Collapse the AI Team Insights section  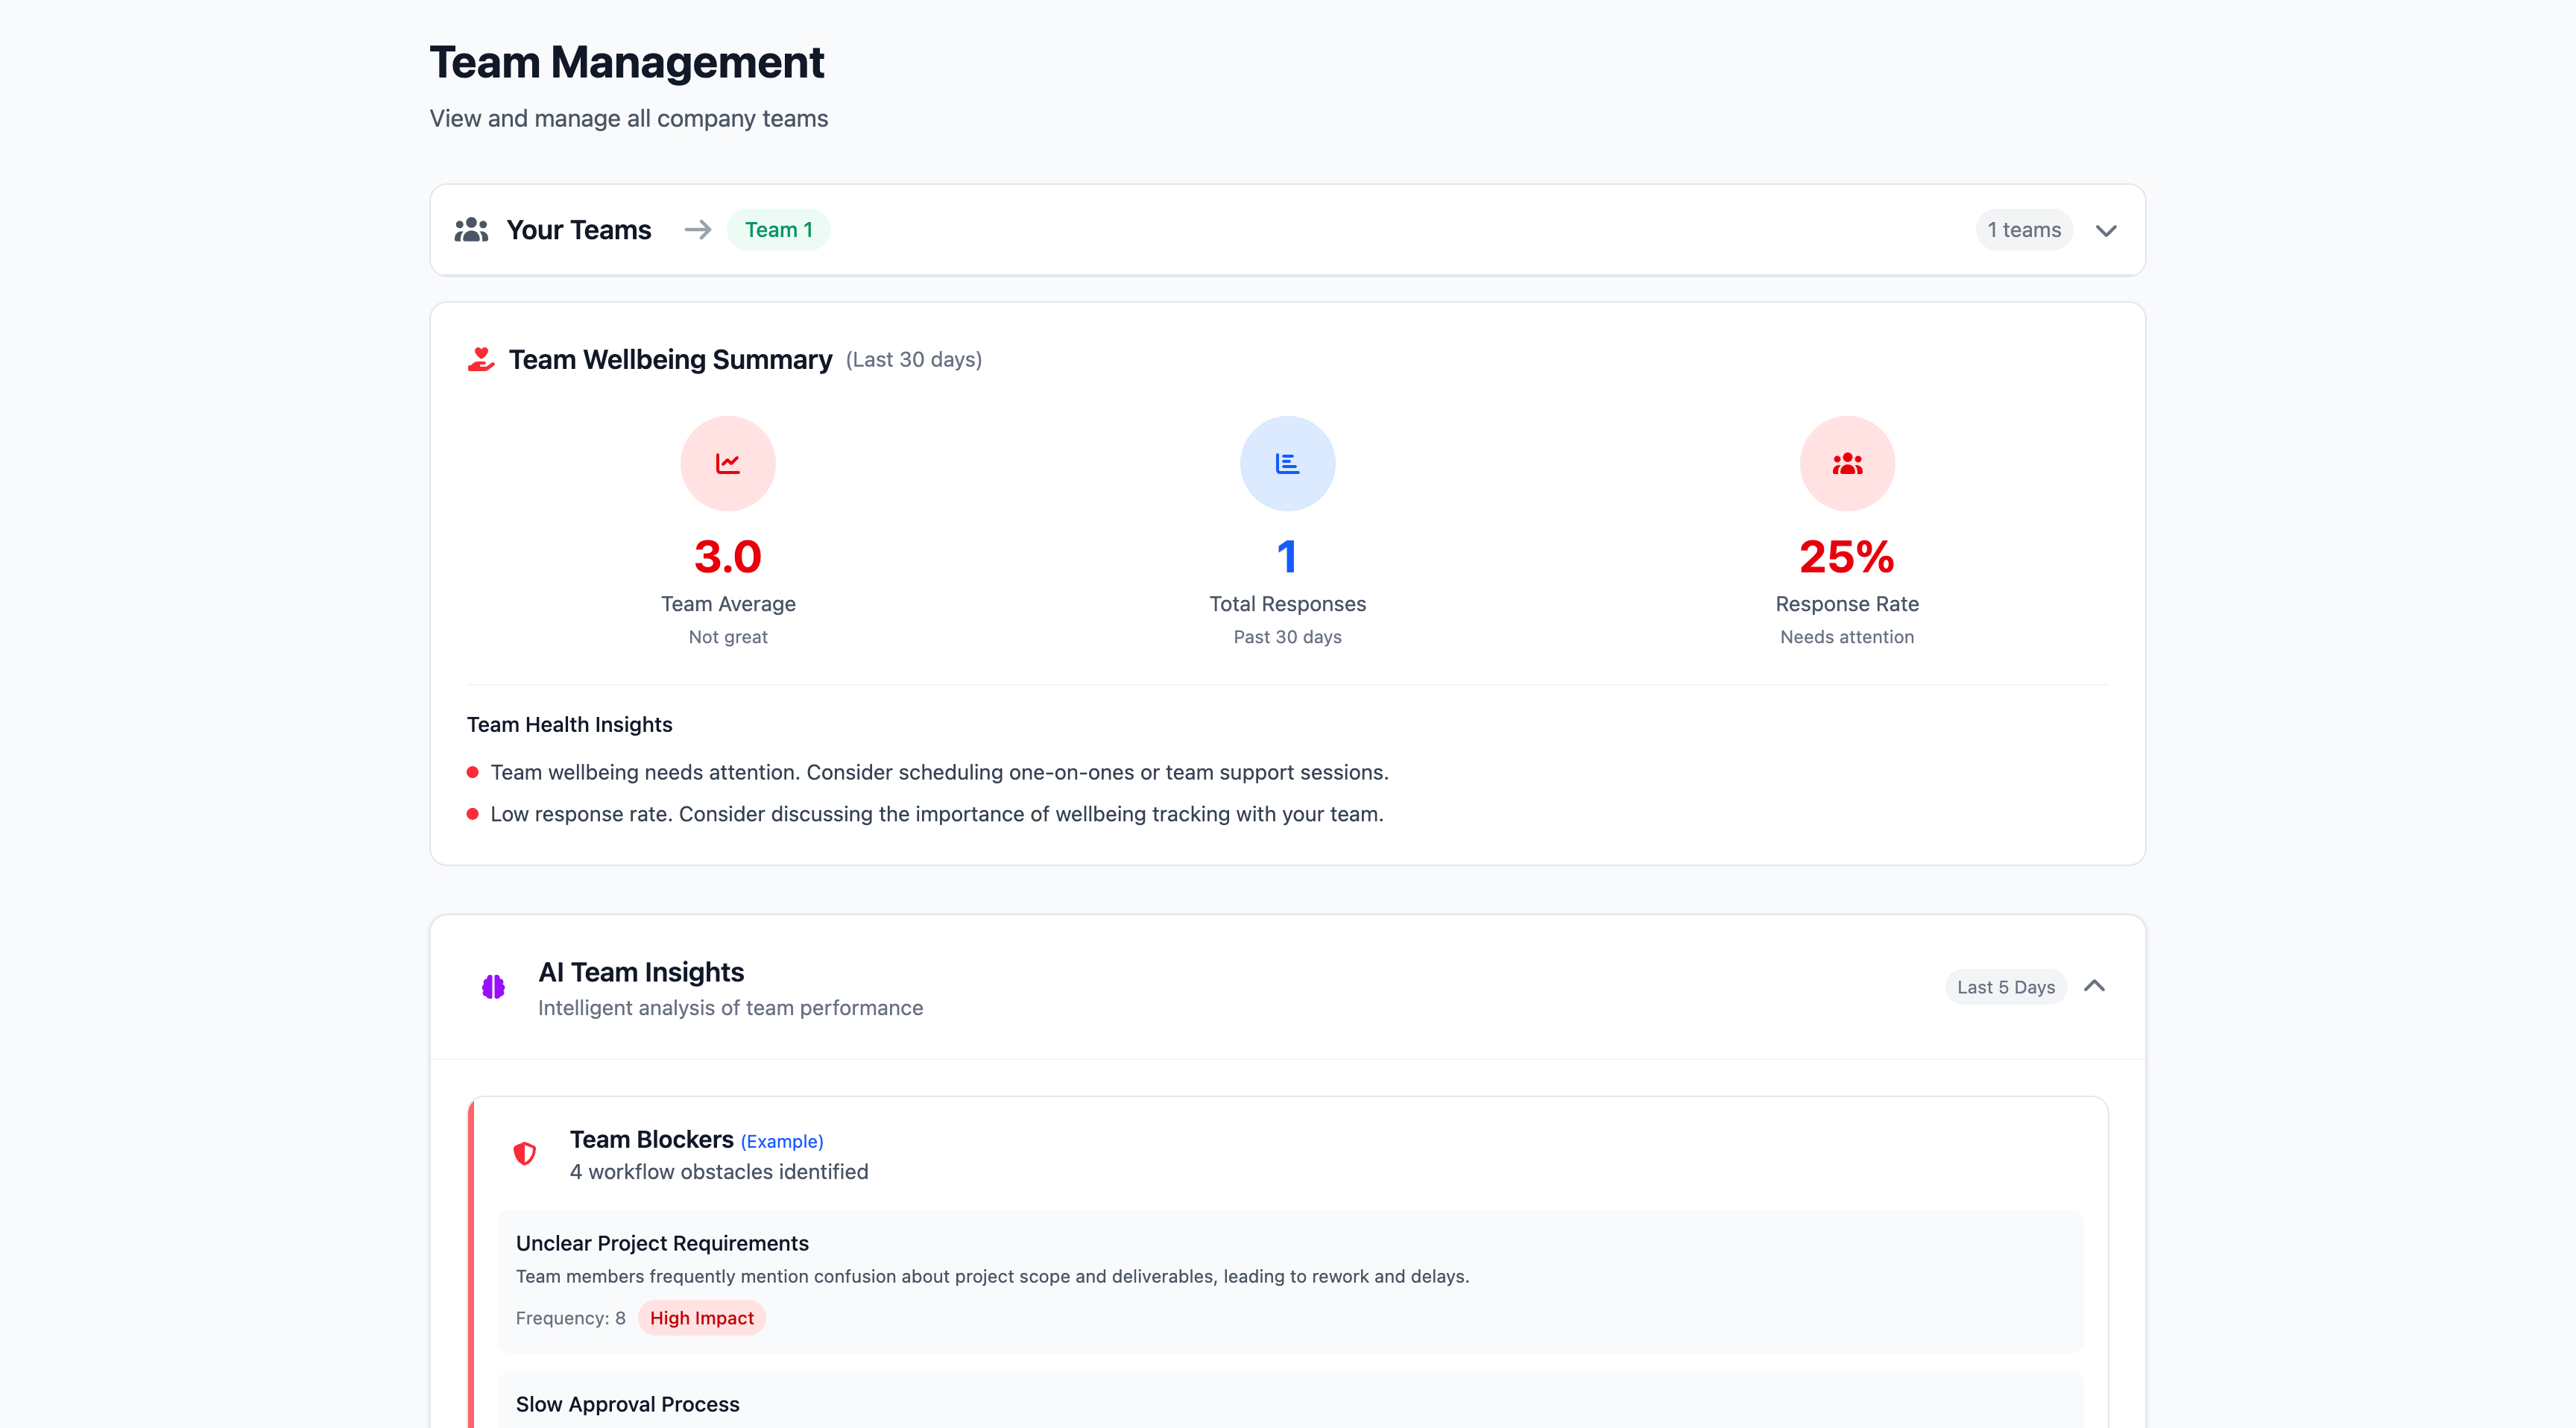(x=2094, y=986)
